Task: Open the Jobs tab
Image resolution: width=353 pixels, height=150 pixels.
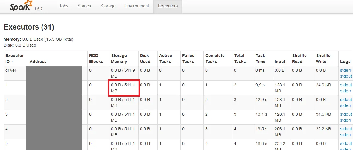Action: (63, 6)
